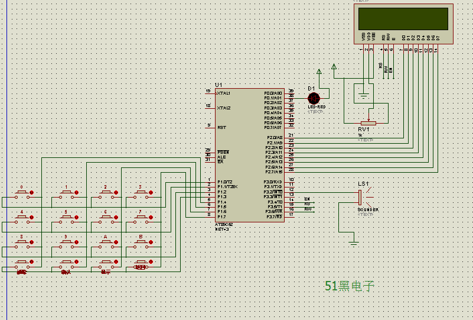Click the U1 AT89C52 microcontroller body

pos(249,156)
